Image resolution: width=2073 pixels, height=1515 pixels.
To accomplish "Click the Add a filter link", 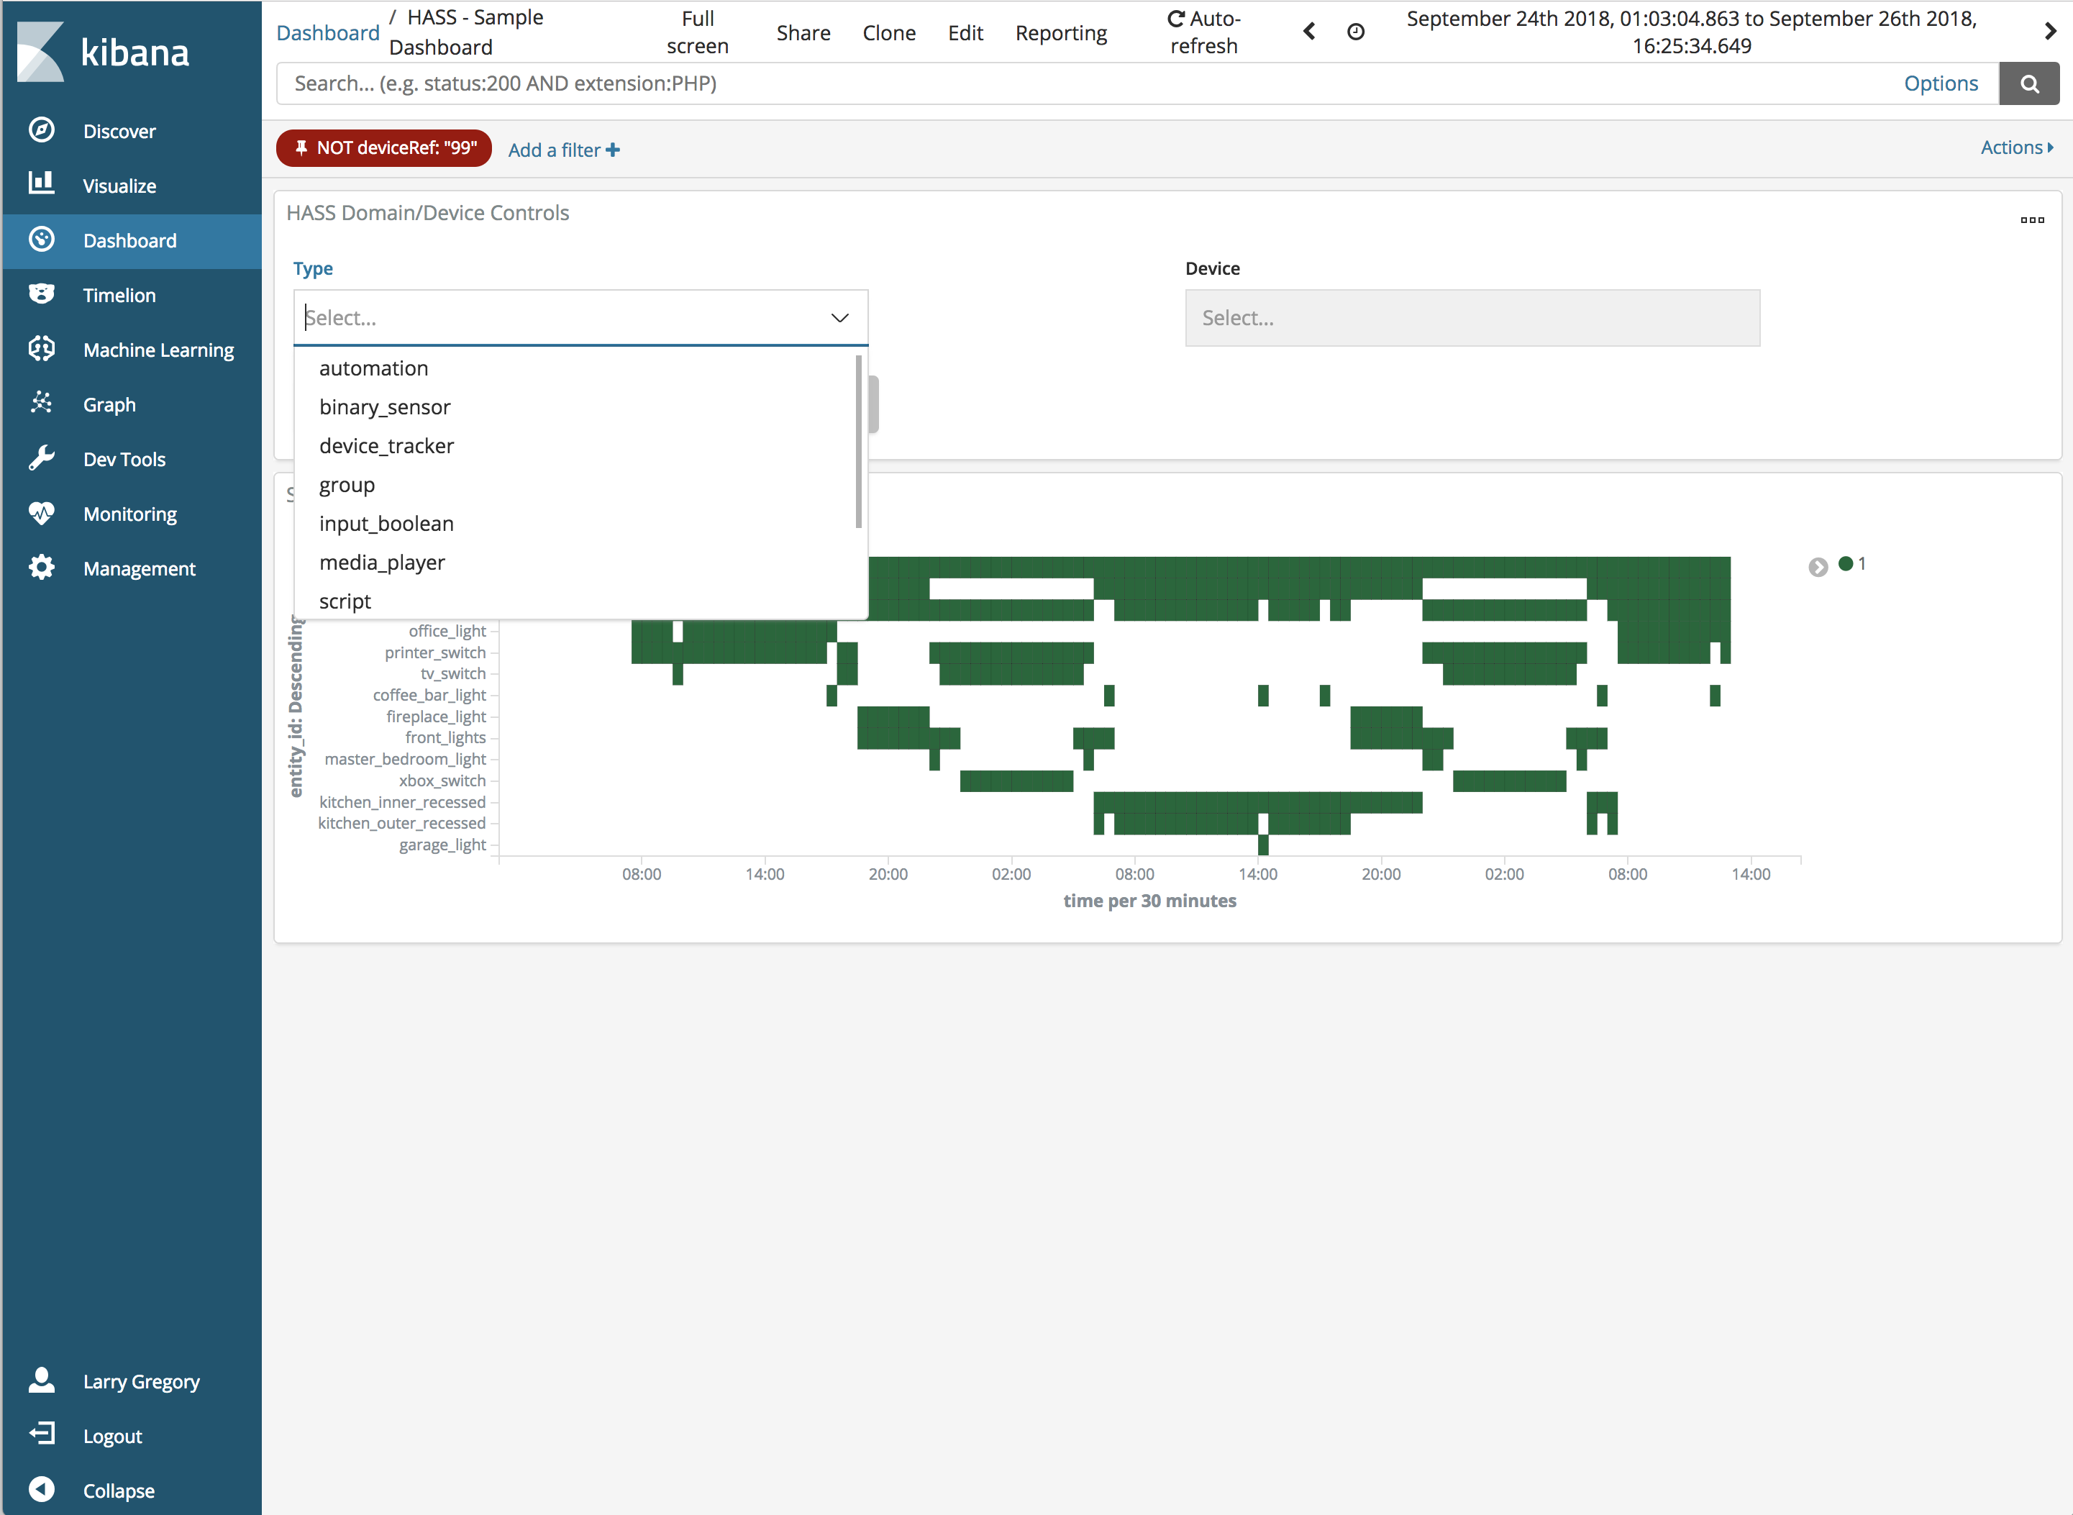I will [x=564, y=150].
